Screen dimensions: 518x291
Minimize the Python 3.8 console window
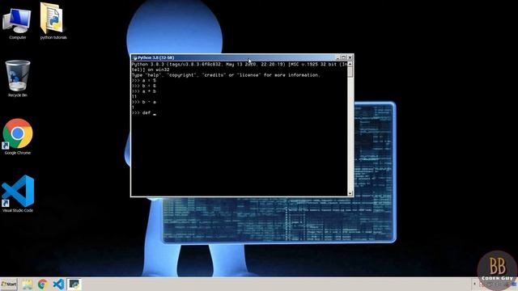(338, 57)
